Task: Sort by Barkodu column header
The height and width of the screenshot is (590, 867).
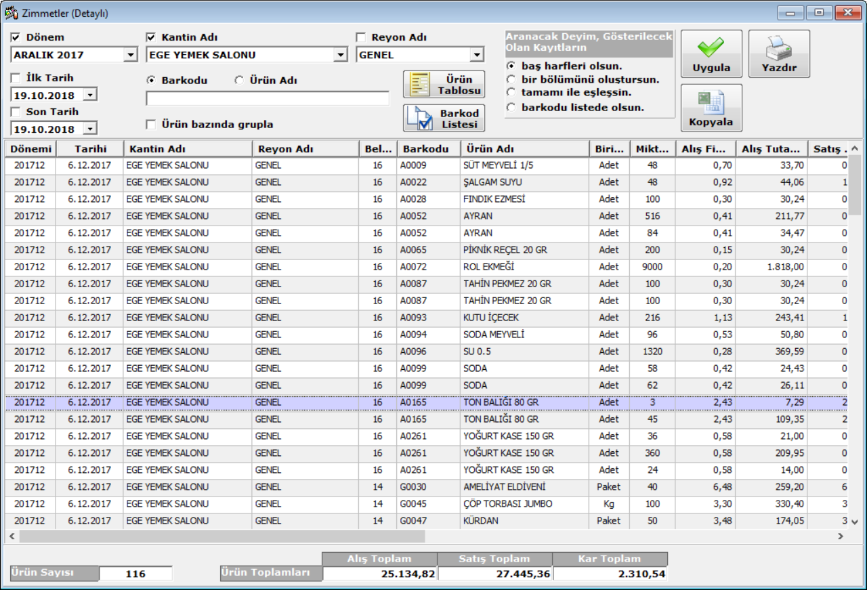Action: tap(428, 149)
